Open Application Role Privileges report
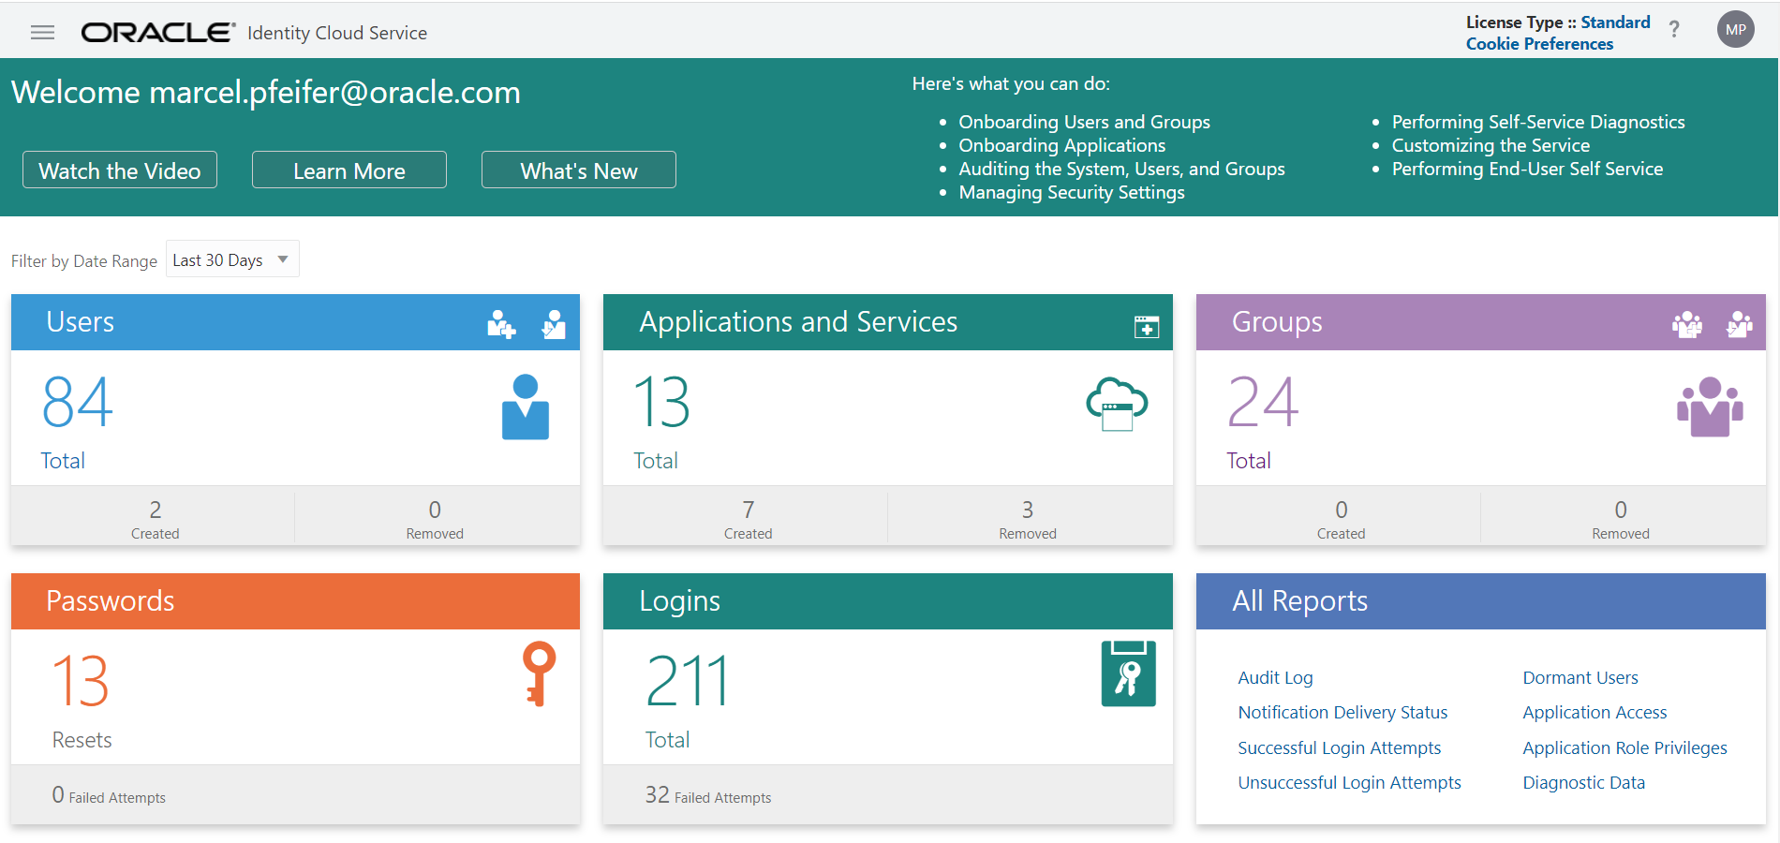1780x843 pixels. coord(1624,747)
